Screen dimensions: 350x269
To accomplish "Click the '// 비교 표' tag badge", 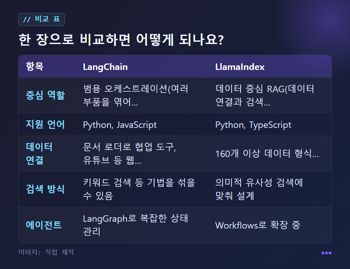I will [x=41, y=19].
